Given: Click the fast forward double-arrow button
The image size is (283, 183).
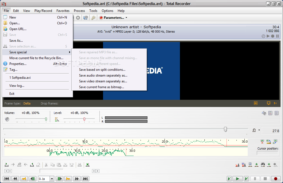Looking at the screenshot, I should (x=77, y=179).
